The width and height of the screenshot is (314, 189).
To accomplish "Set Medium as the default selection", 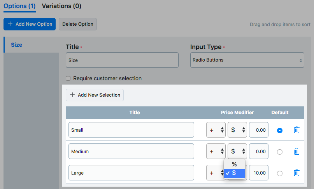I will pyautogui.click(x=279, y=152).
